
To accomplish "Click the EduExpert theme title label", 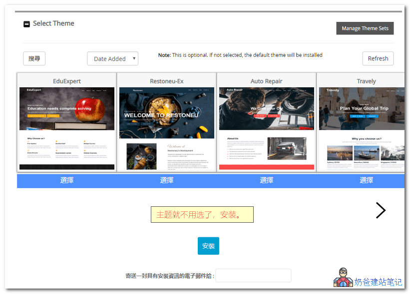I will coord(66,81).
